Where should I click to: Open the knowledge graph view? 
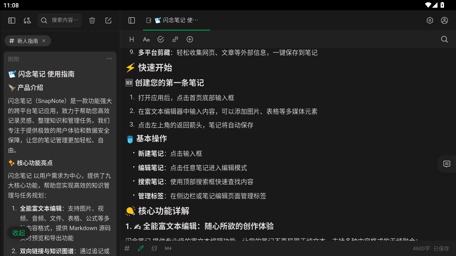point(27,20)
